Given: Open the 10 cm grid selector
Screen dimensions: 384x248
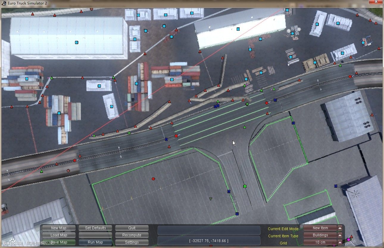Looking at the screenshot, I should click(320, 242).
